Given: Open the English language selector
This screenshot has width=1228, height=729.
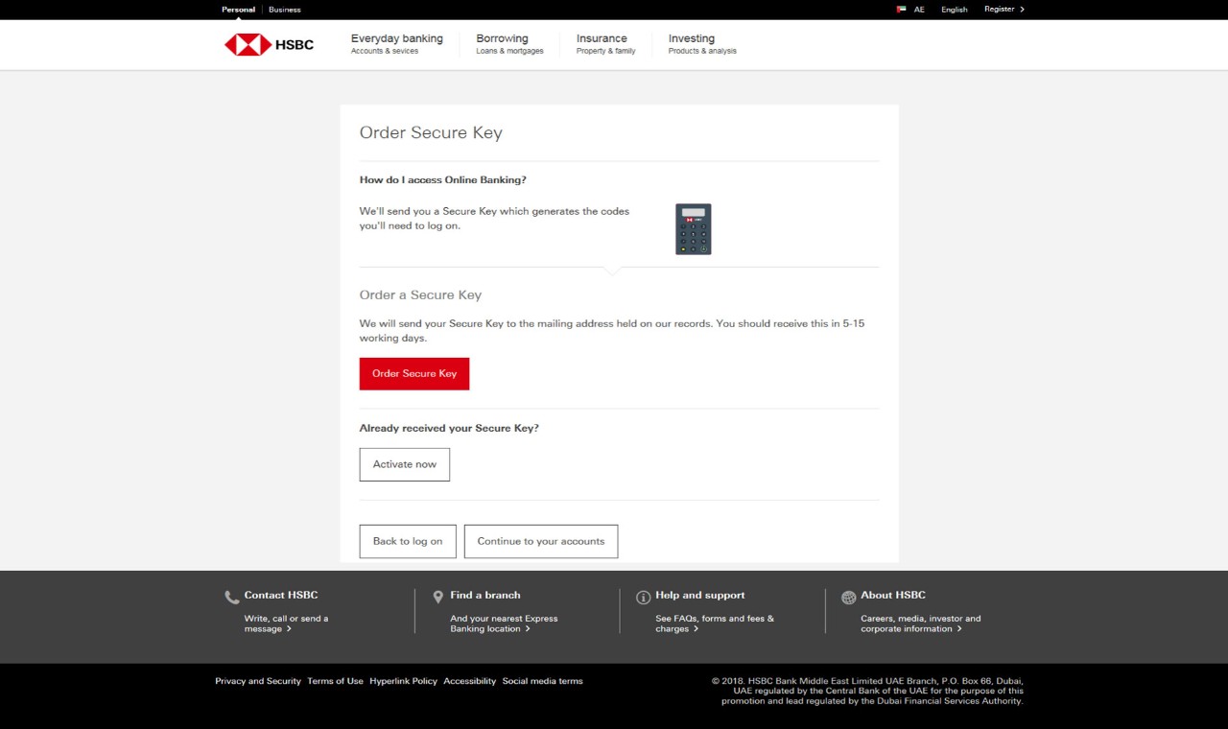Looking at the screenshot, I should tap(955, 10).
